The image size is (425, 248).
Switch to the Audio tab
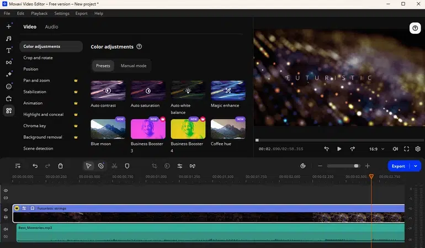click(51, 27)
